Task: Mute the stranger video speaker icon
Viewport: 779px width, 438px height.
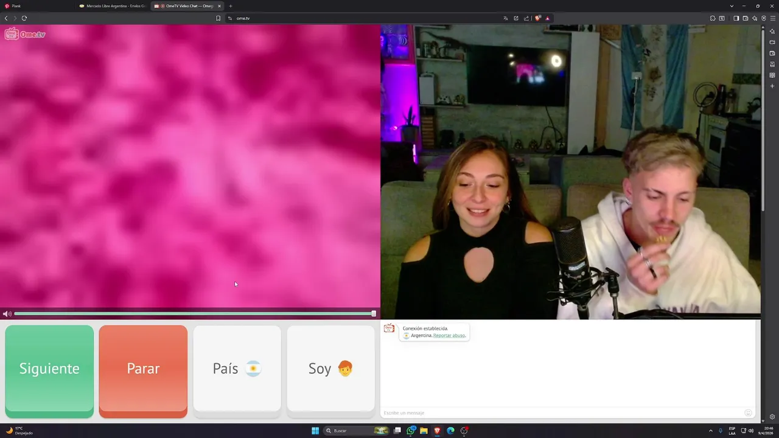Action: (x=7, y=314)
